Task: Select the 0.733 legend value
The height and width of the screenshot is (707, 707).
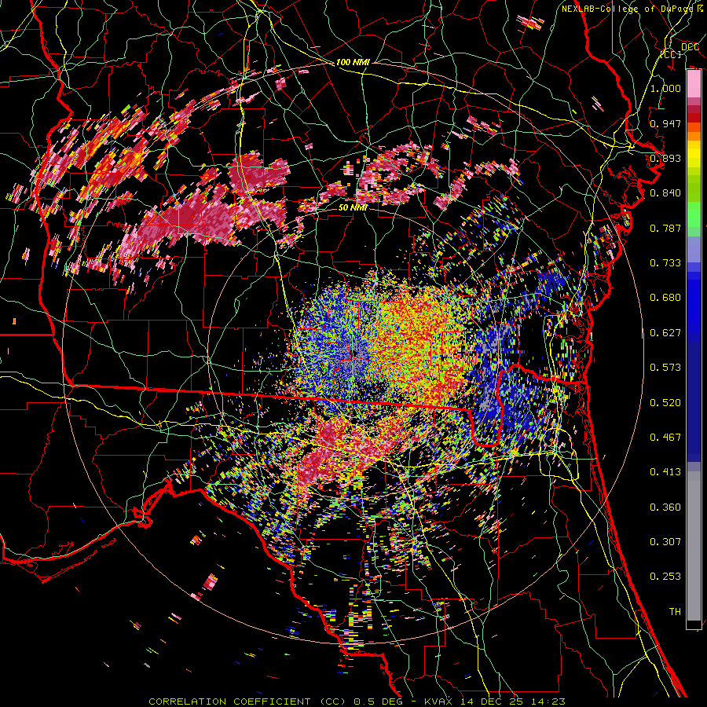Action: click(x=665, y=263)
